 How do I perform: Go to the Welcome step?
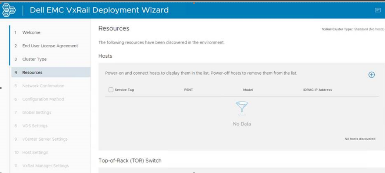[50, 32]
